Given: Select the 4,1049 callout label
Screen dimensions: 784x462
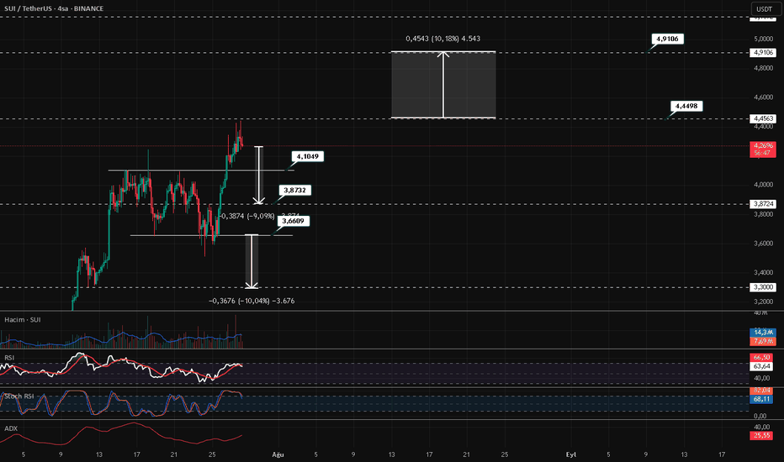Looking at the screenshot, I should click(308, 156).
